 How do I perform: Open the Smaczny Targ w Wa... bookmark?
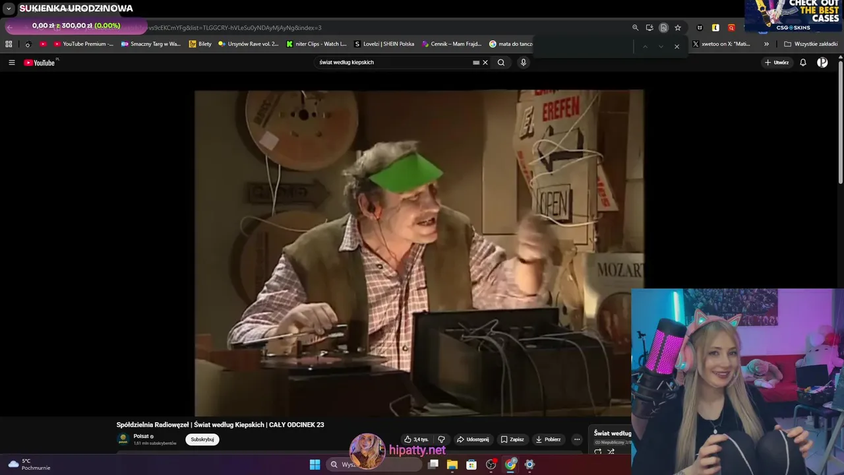point(151,44)
